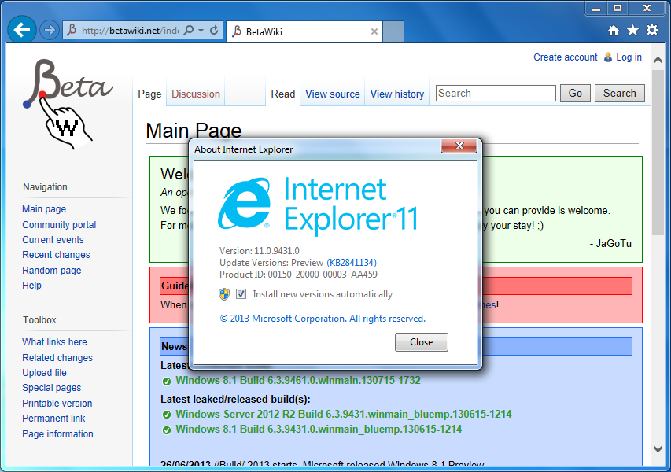Switch to the Page tab
This screenshot has height=472, width=671.
pos(149,94)
